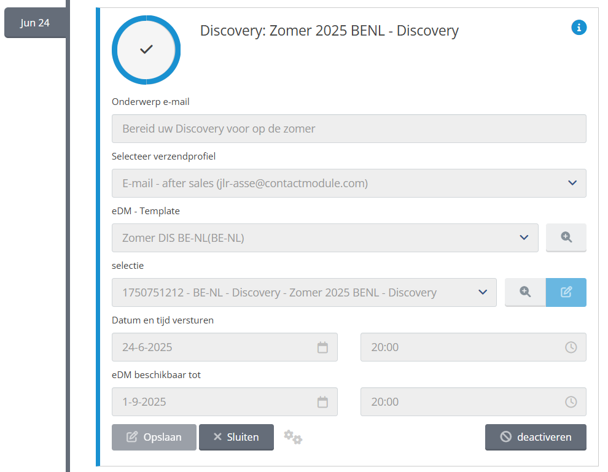This screenshot has height=472, width=608.
Task: Click the label eDM beschikbaar tot
Action: tap(156, 375)
